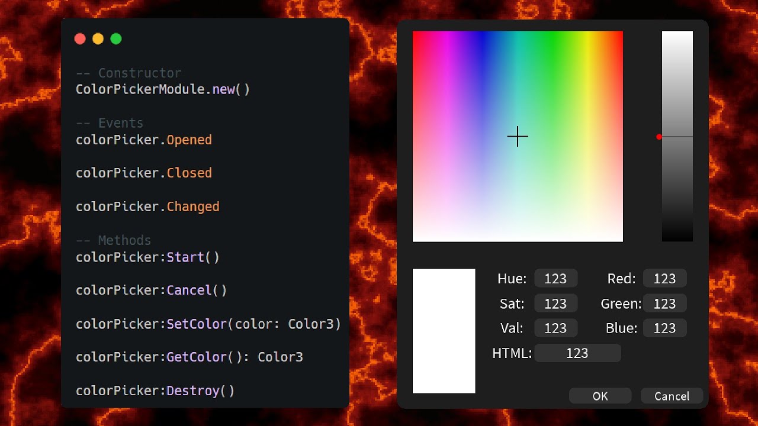Click the yellow minimize dot on code window
Viewport: 758px width, 426px height.
(x=98, y=39)
